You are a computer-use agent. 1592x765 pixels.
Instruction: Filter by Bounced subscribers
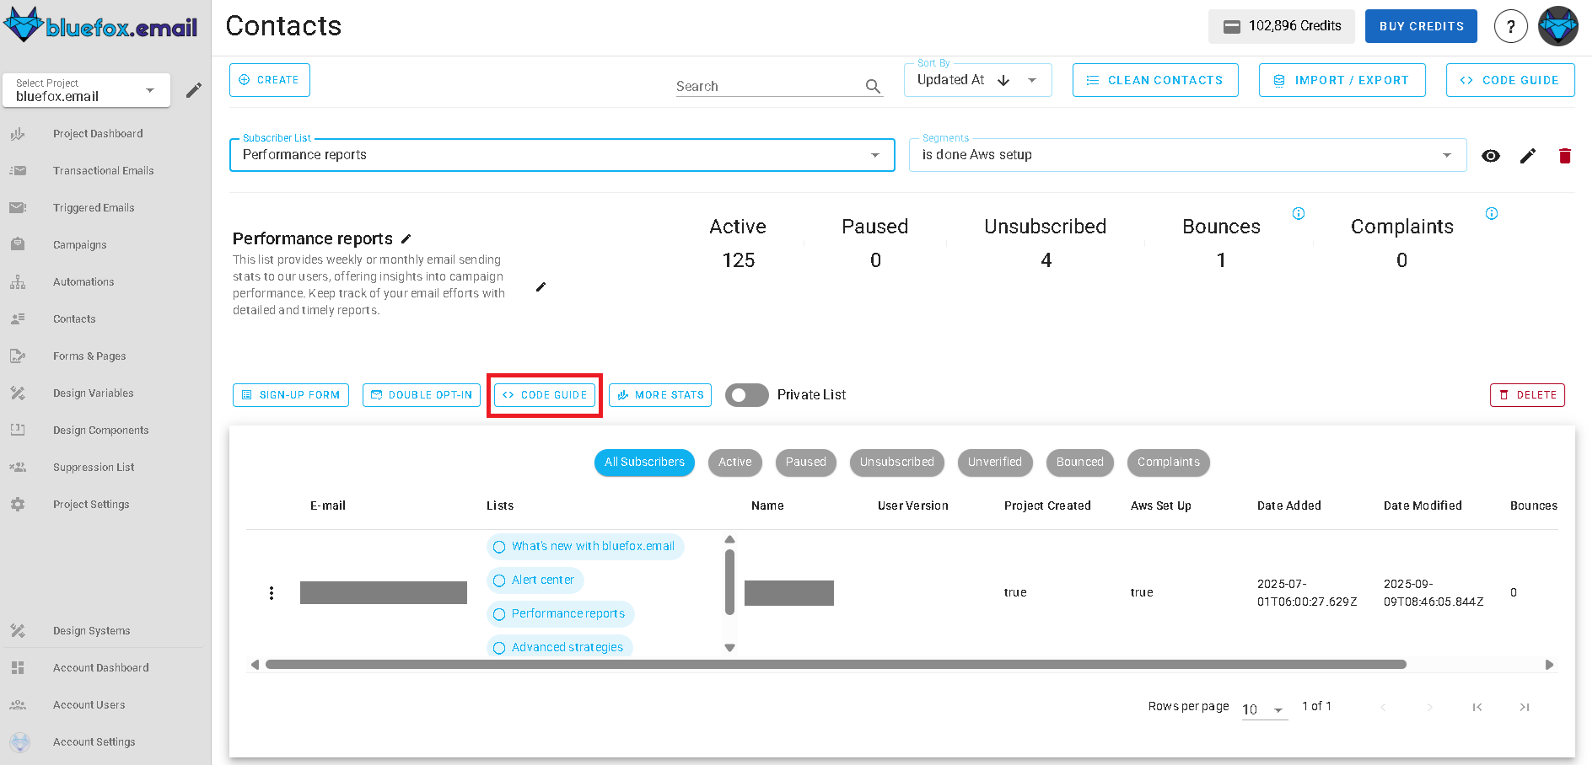pos(1080,463)
